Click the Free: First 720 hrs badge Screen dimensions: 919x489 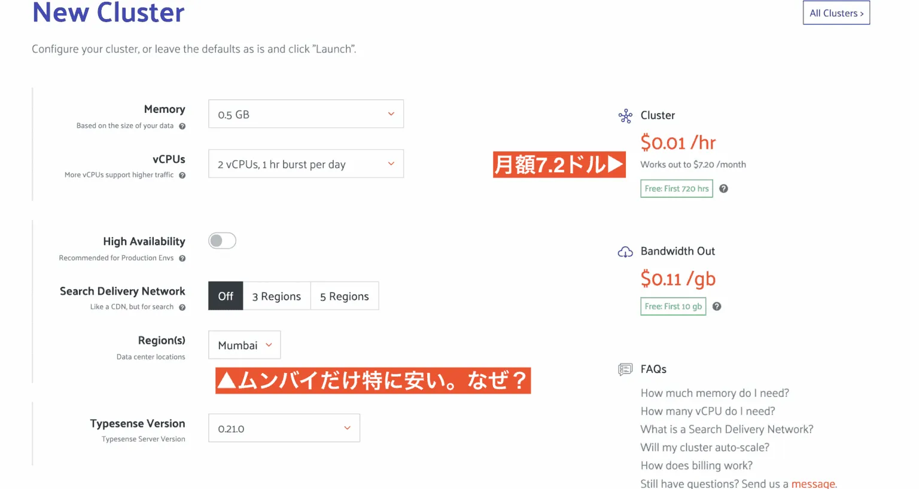[676, 188]
